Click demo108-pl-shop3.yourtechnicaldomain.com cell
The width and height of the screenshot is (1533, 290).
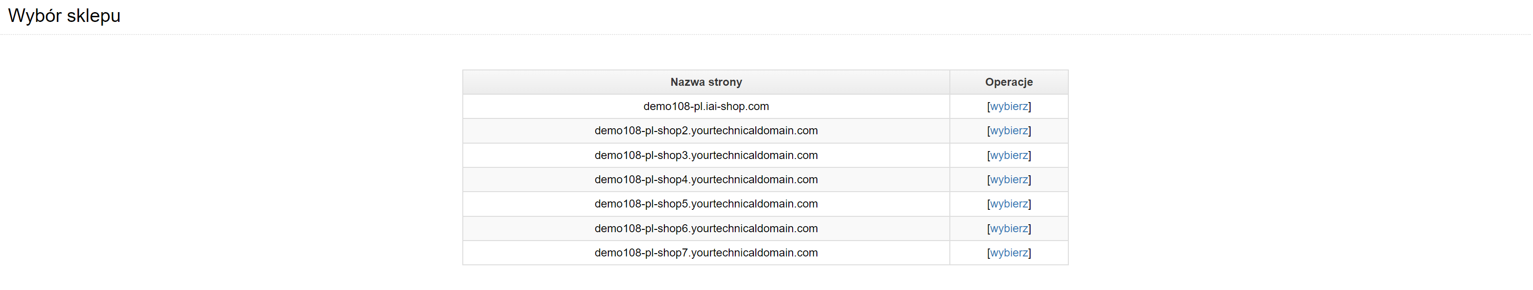[706, 155]
